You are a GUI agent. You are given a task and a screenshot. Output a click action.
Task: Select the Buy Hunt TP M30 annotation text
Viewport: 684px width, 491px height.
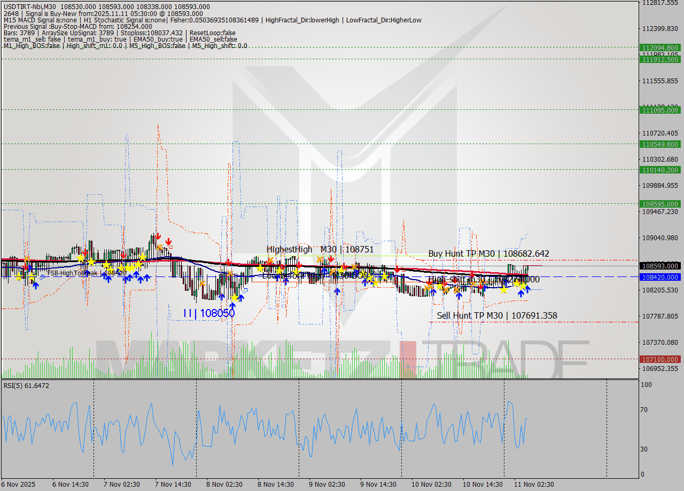(x=489, y=254)
